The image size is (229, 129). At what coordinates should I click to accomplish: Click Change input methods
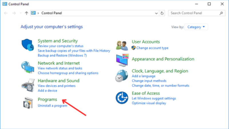(x=149, y=81)
